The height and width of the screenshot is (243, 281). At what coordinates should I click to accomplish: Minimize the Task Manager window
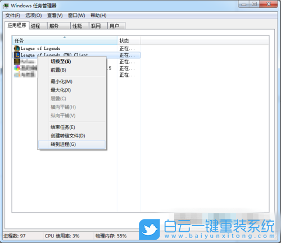244,4
